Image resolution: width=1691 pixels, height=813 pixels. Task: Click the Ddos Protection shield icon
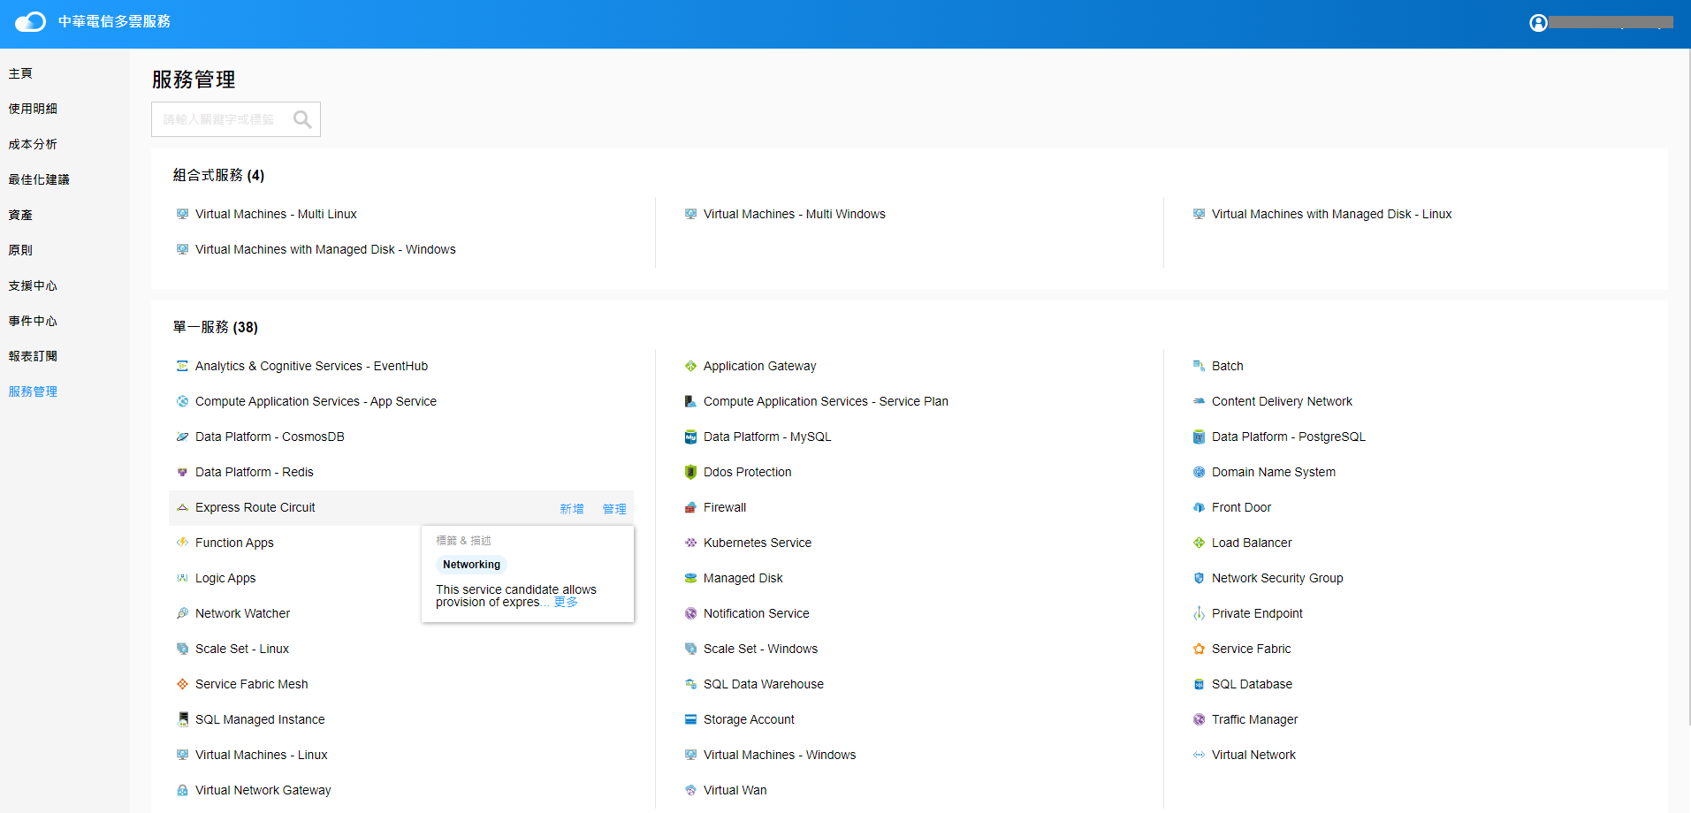[690, 472]
